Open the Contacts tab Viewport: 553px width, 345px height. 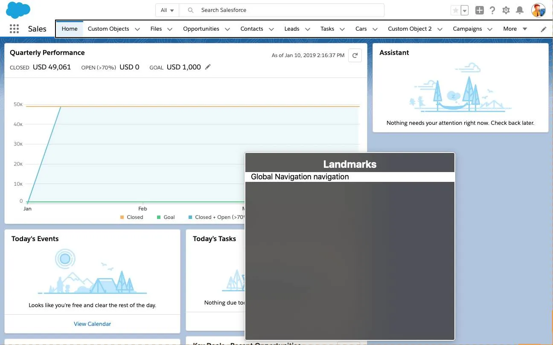pos(252,29)
